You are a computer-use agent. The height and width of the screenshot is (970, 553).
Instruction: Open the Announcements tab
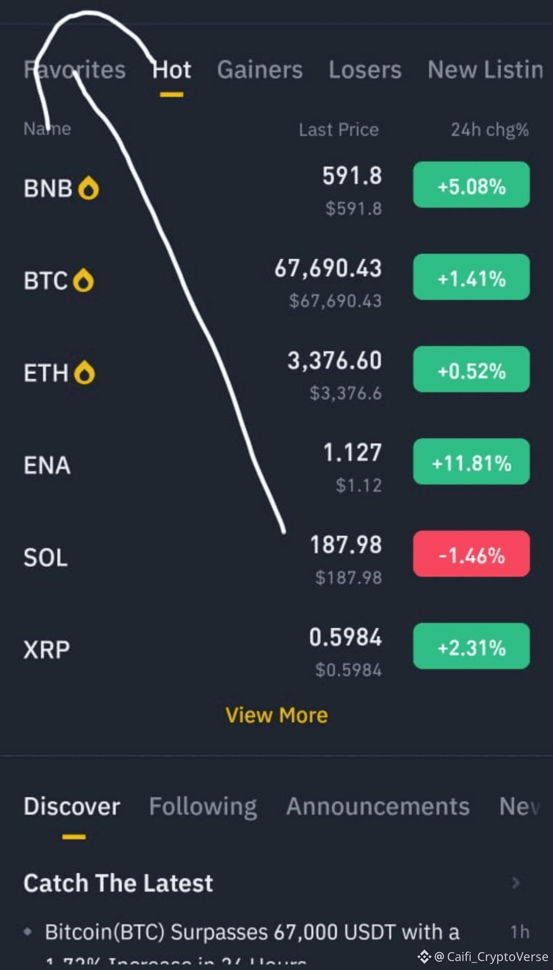pyautogui.click(x=378, y=806)
